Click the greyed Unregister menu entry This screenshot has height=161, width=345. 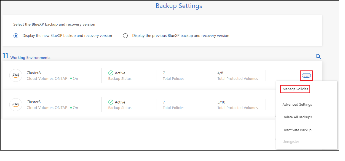(291, 142)
